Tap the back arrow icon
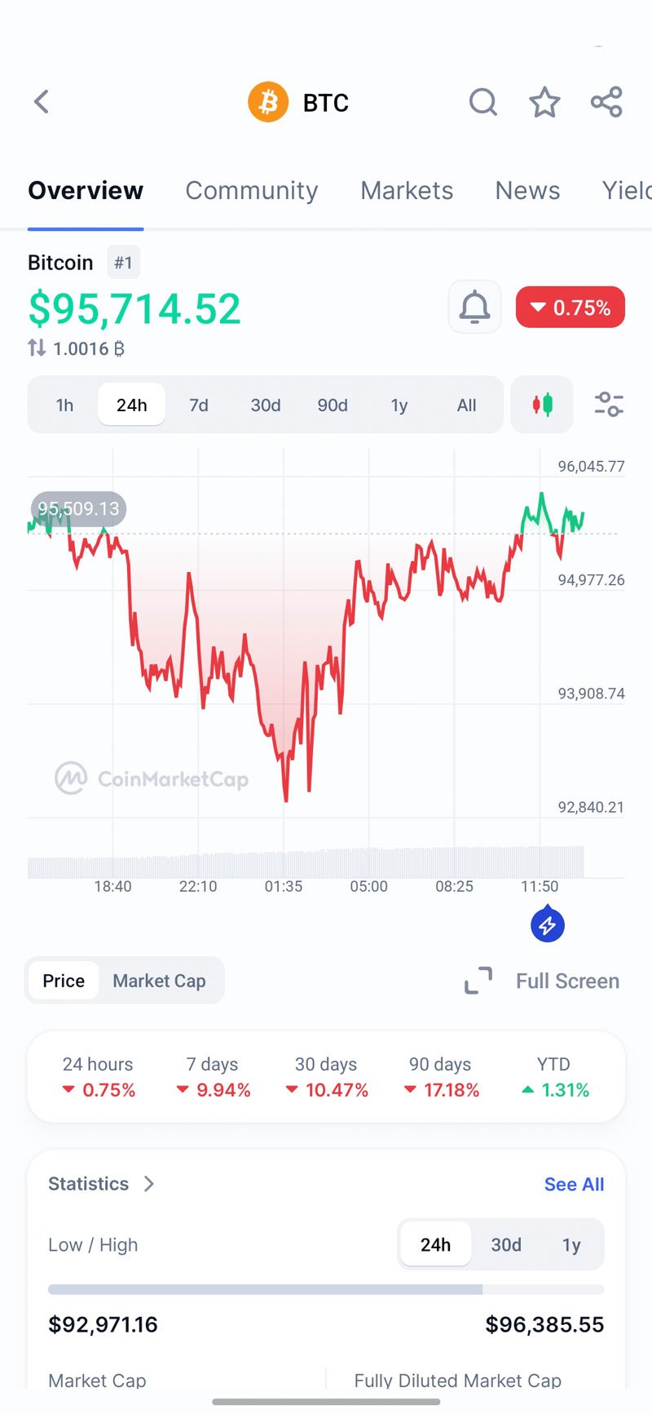The image size is (652, 1414). (x=42, y=102)
